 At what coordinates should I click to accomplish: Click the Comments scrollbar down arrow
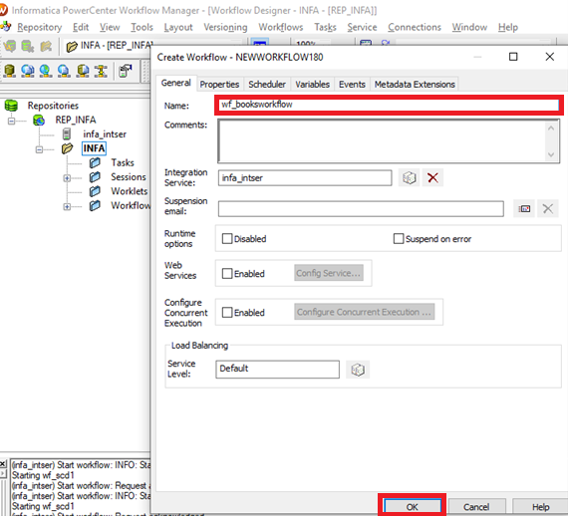point(551,155)
